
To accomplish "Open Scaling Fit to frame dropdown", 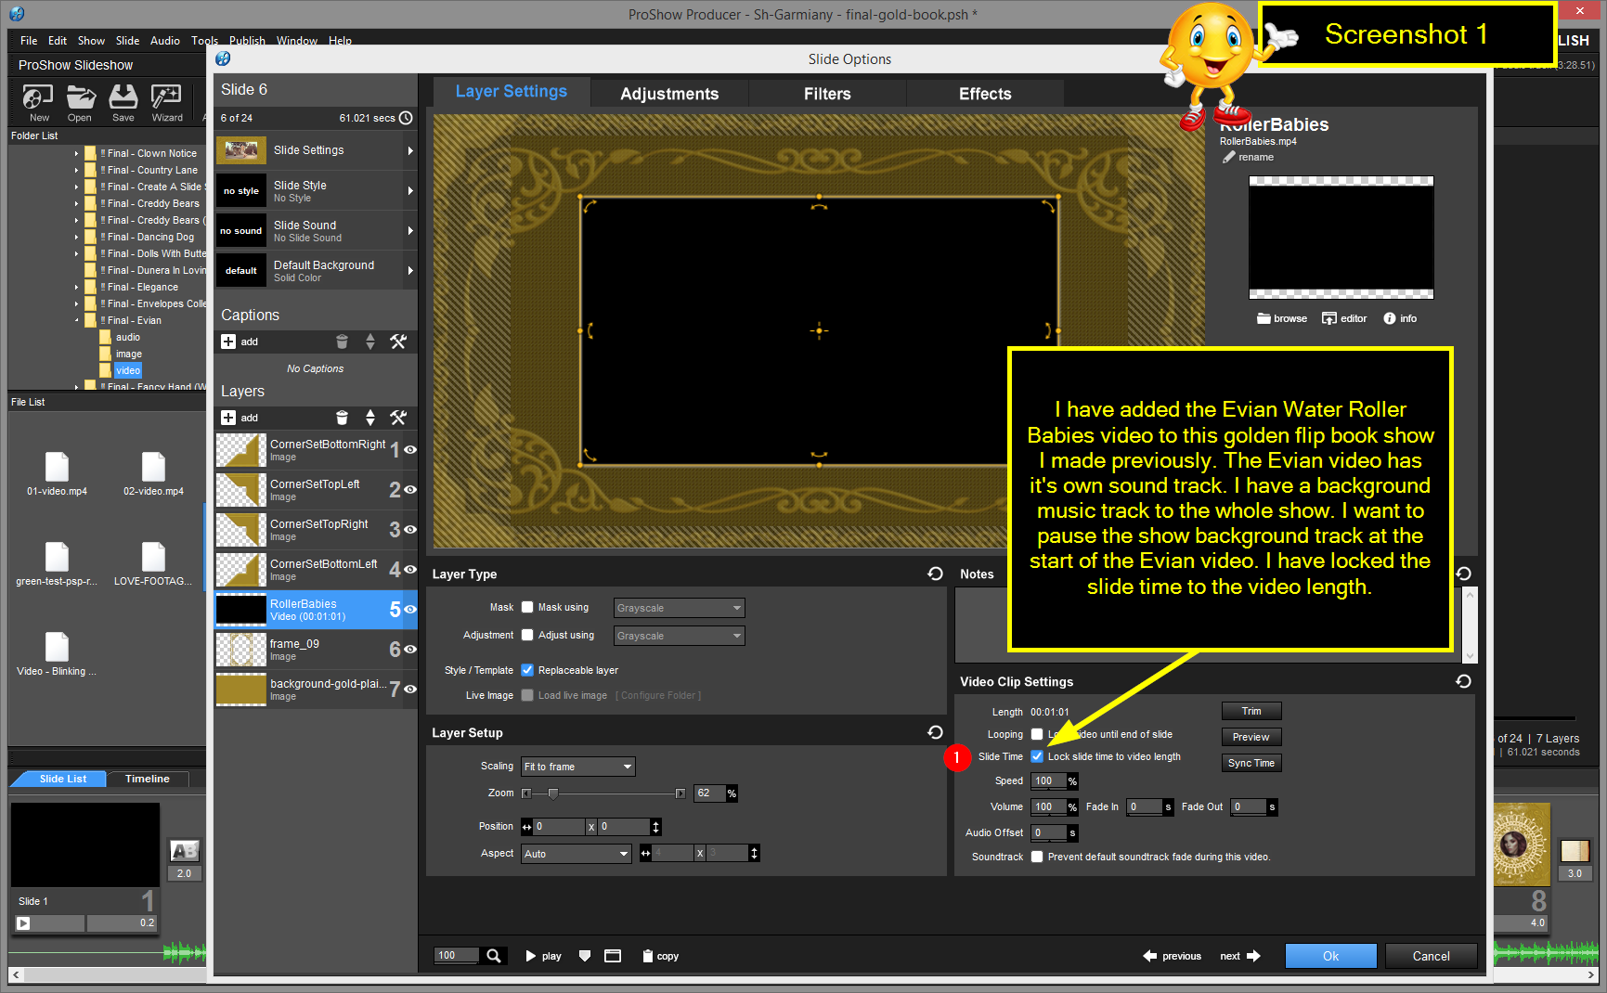I will pos(578,767).
